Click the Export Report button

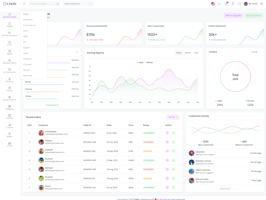pos(254,15)
